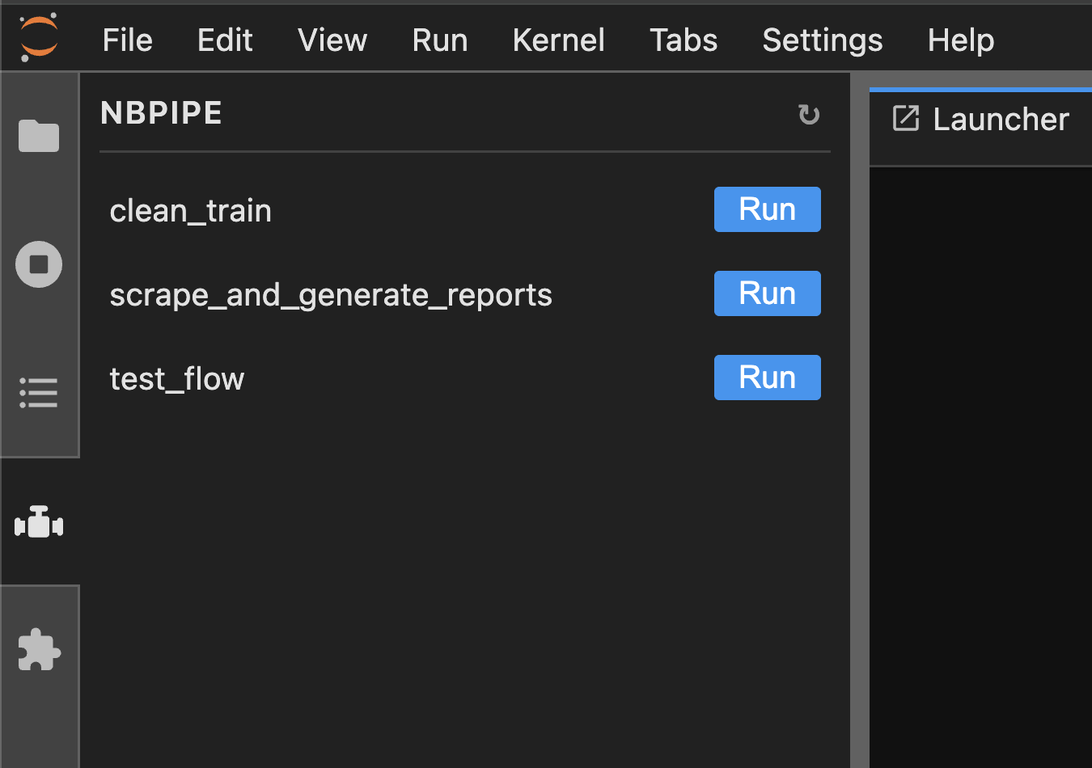Open the View menu
This screenshot has width=1092, height=768.
click(332, 40)
